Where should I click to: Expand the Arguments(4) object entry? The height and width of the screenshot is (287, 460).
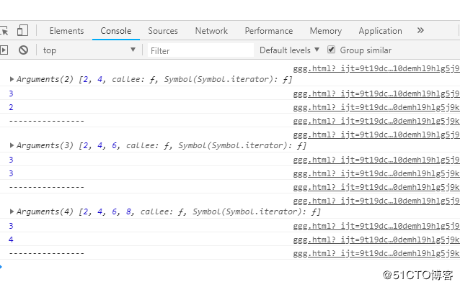click(12, 211)
